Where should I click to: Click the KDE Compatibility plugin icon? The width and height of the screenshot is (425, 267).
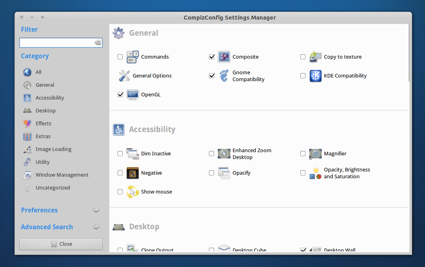316,76
